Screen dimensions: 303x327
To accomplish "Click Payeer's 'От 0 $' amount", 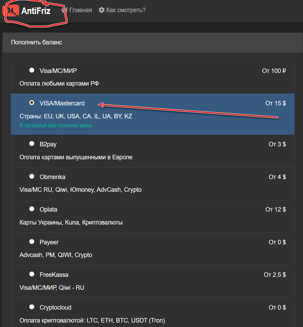I will pos(277,242).
